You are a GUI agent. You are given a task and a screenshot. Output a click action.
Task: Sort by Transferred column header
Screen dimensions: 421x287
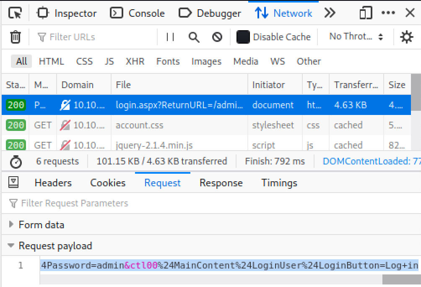click(356, 85)
